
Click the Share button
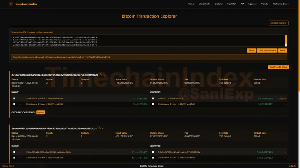tap(251, 51)
